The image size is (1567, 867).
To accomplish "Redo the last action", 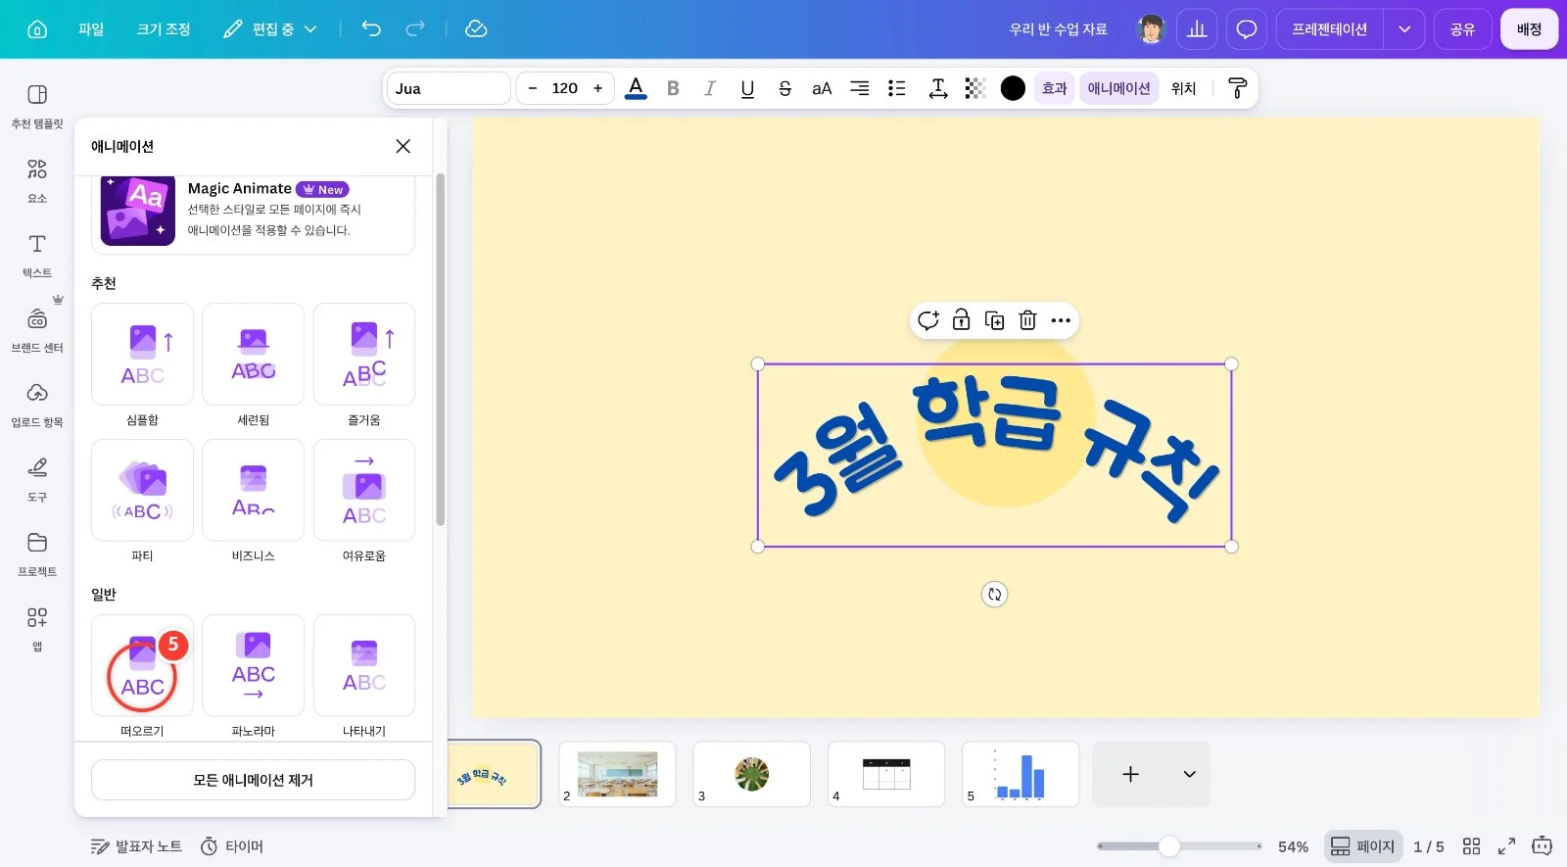I will coord(415,29).
